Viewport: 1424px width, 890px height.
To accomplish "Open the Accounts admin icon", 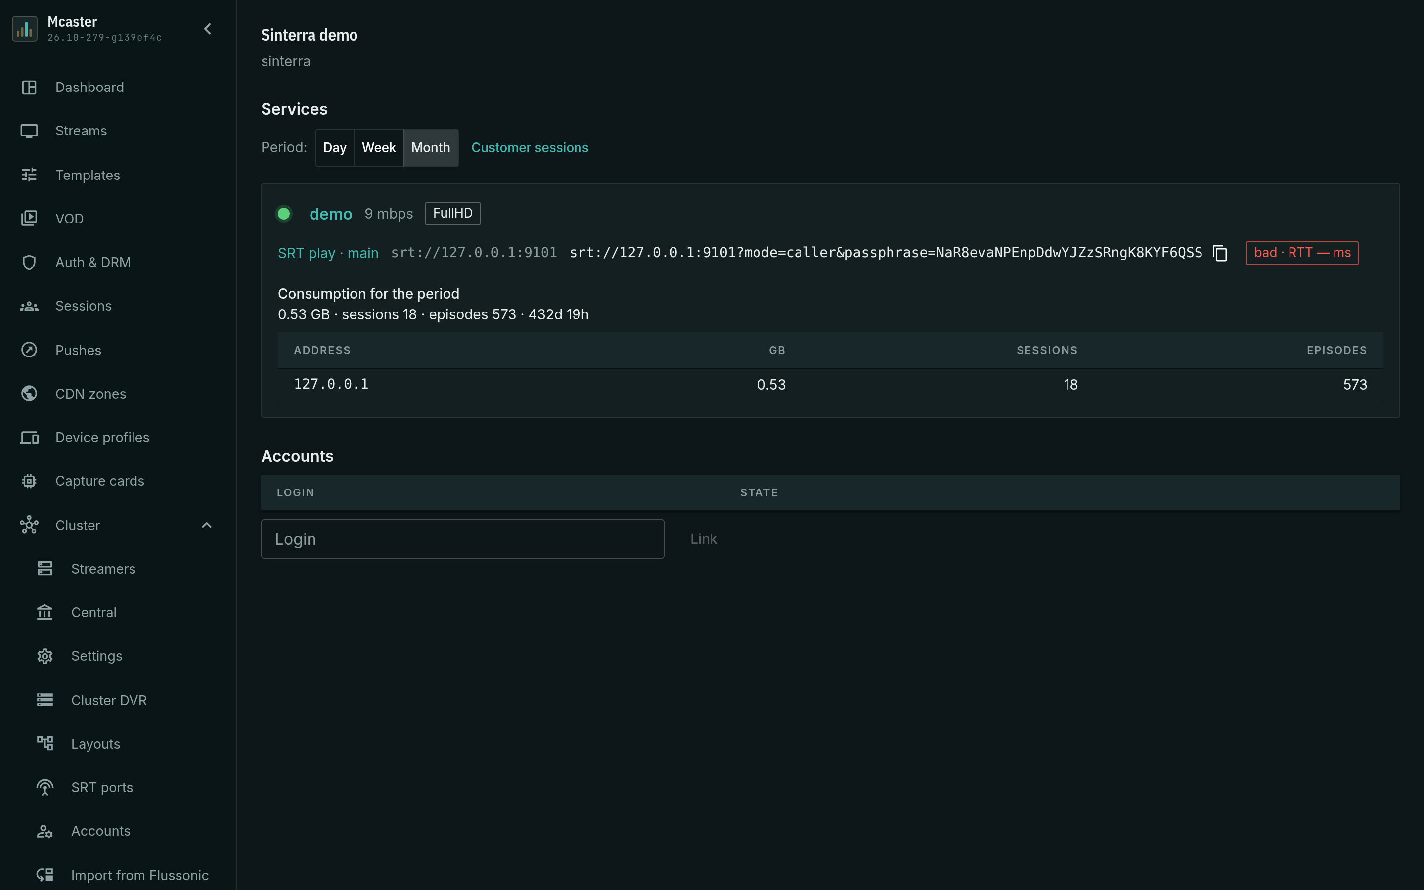I will (44, 831).
